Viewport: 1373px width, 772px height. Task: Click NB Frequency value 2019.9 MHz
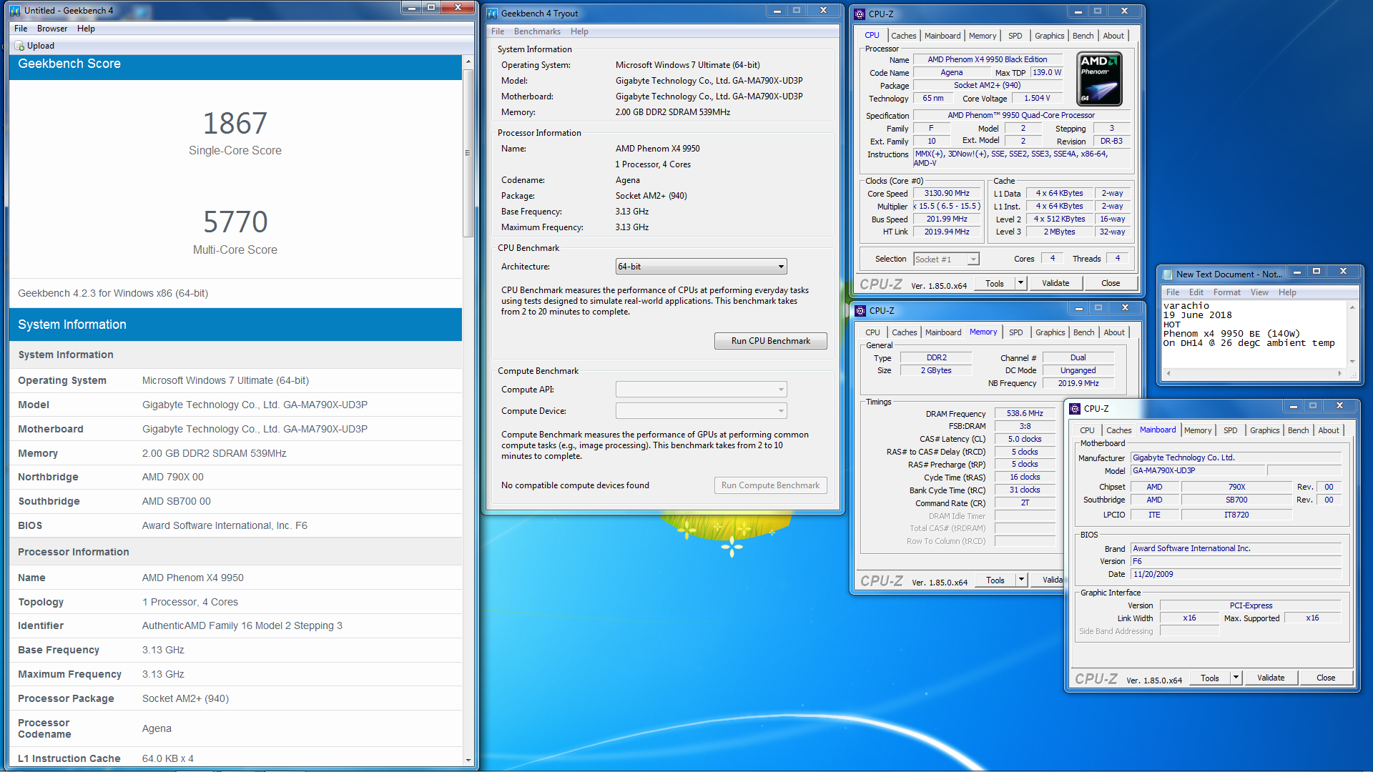click(1078, 383)
